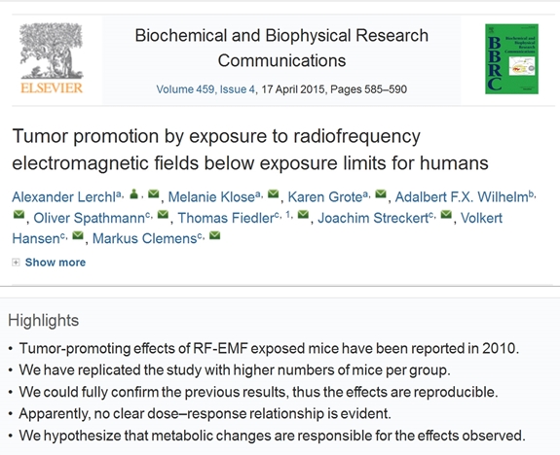The width and height of the screenshot is (560, 455).
Task: Open Volume 459, Issue 4 link
Action: click(x=205, y=89)
